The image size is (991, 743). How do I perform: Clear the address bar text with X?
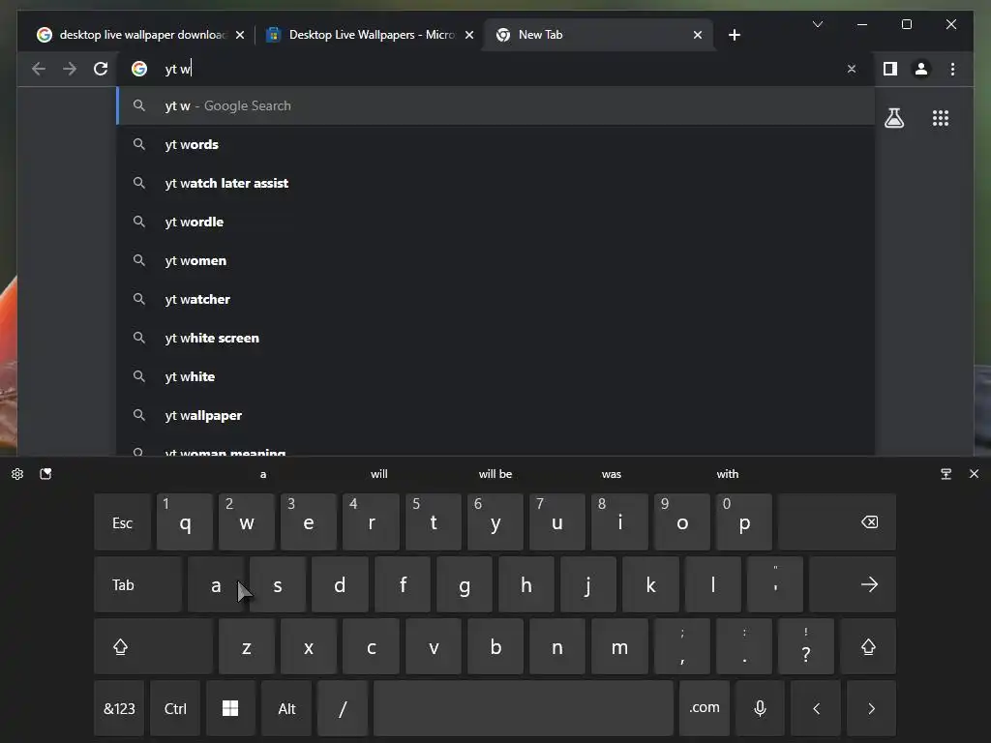pos(852,69)
